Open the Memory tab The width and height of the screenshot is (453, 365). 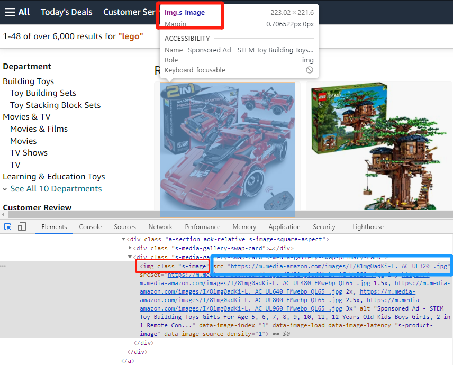tap(244, 227)
